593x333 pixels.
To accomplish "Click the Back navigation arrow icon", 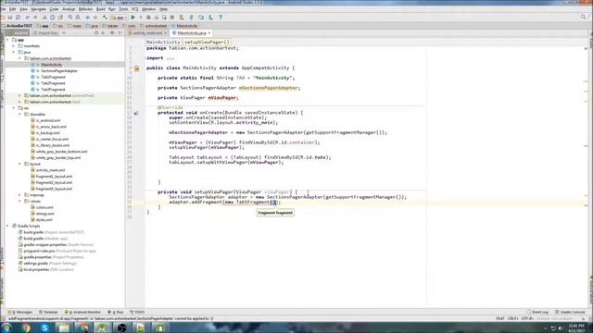I will pyautogui.click(x=88, y=18).
